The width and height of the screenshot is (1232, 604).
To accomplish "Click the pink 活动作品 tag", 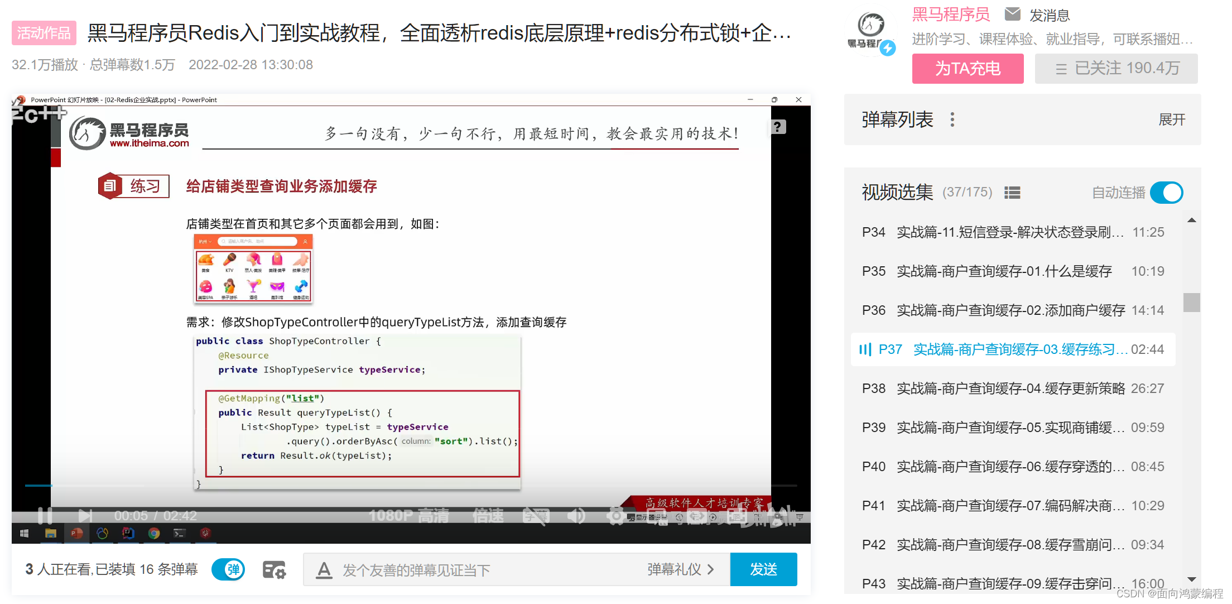I will tap(44, 33).
